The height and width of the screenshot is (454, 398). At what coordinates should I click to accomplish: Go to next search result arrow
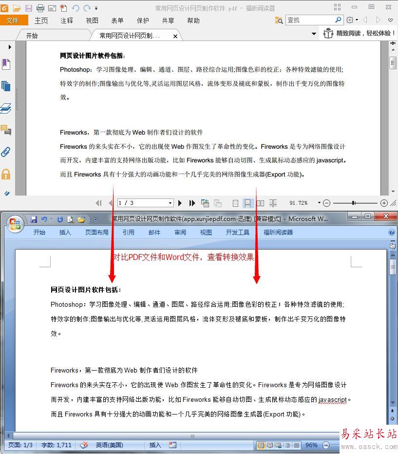(x=378, y=20)
